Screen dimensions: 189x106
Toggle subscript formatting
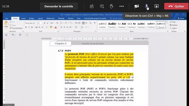click(x=39, y=27)
